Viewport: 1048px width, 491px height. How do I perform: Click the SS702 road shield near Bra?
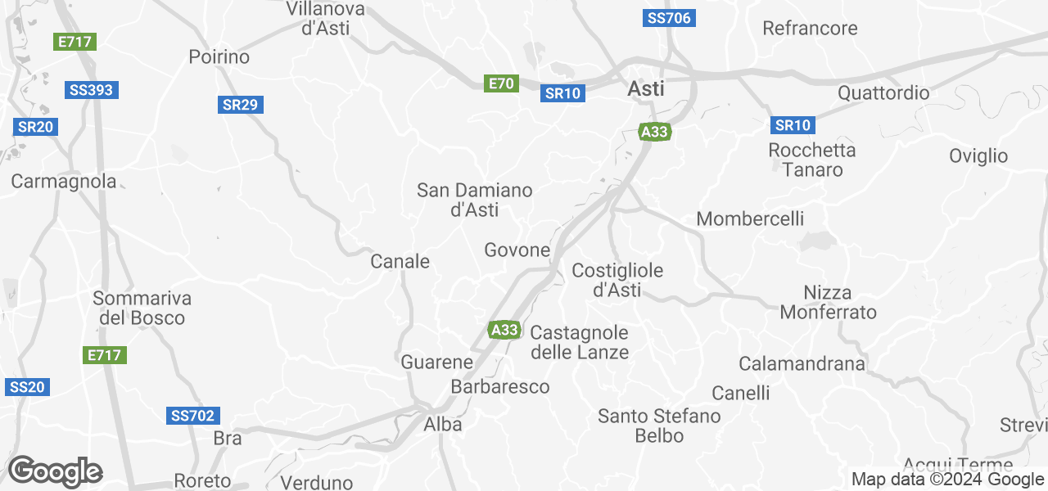click(193, 416)
